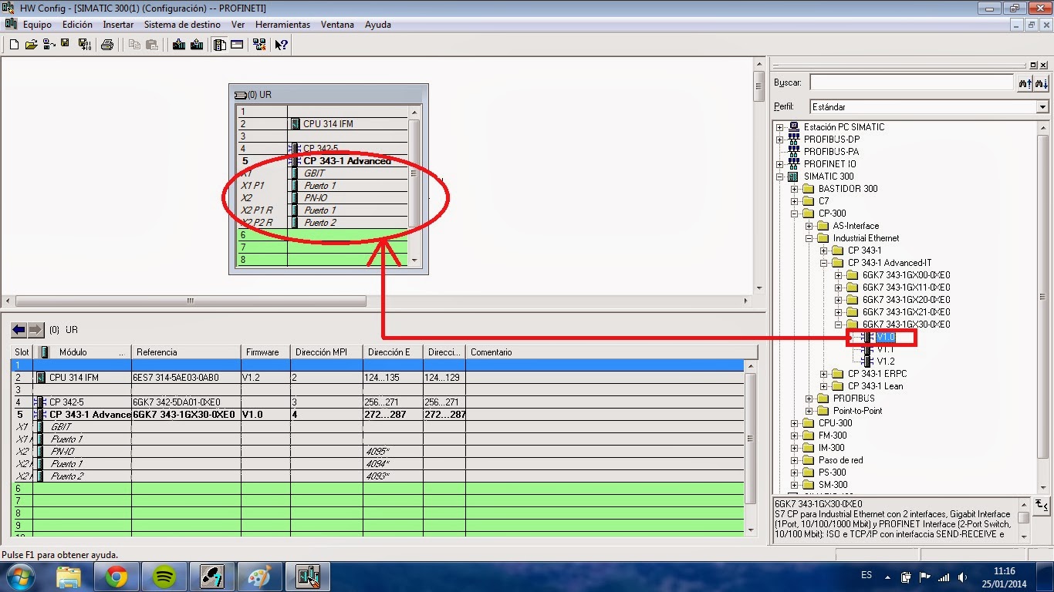Save the hardware configuration with the diskette icon
Image resolution: width=1054 pixels, height=592 pixels.
click(66, 45)
